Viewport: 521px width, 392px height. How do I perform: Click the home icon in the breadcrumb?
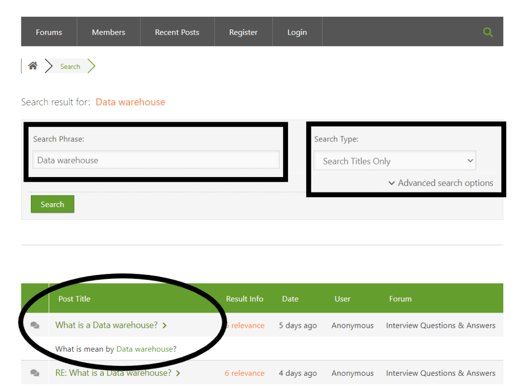(33, 66)
